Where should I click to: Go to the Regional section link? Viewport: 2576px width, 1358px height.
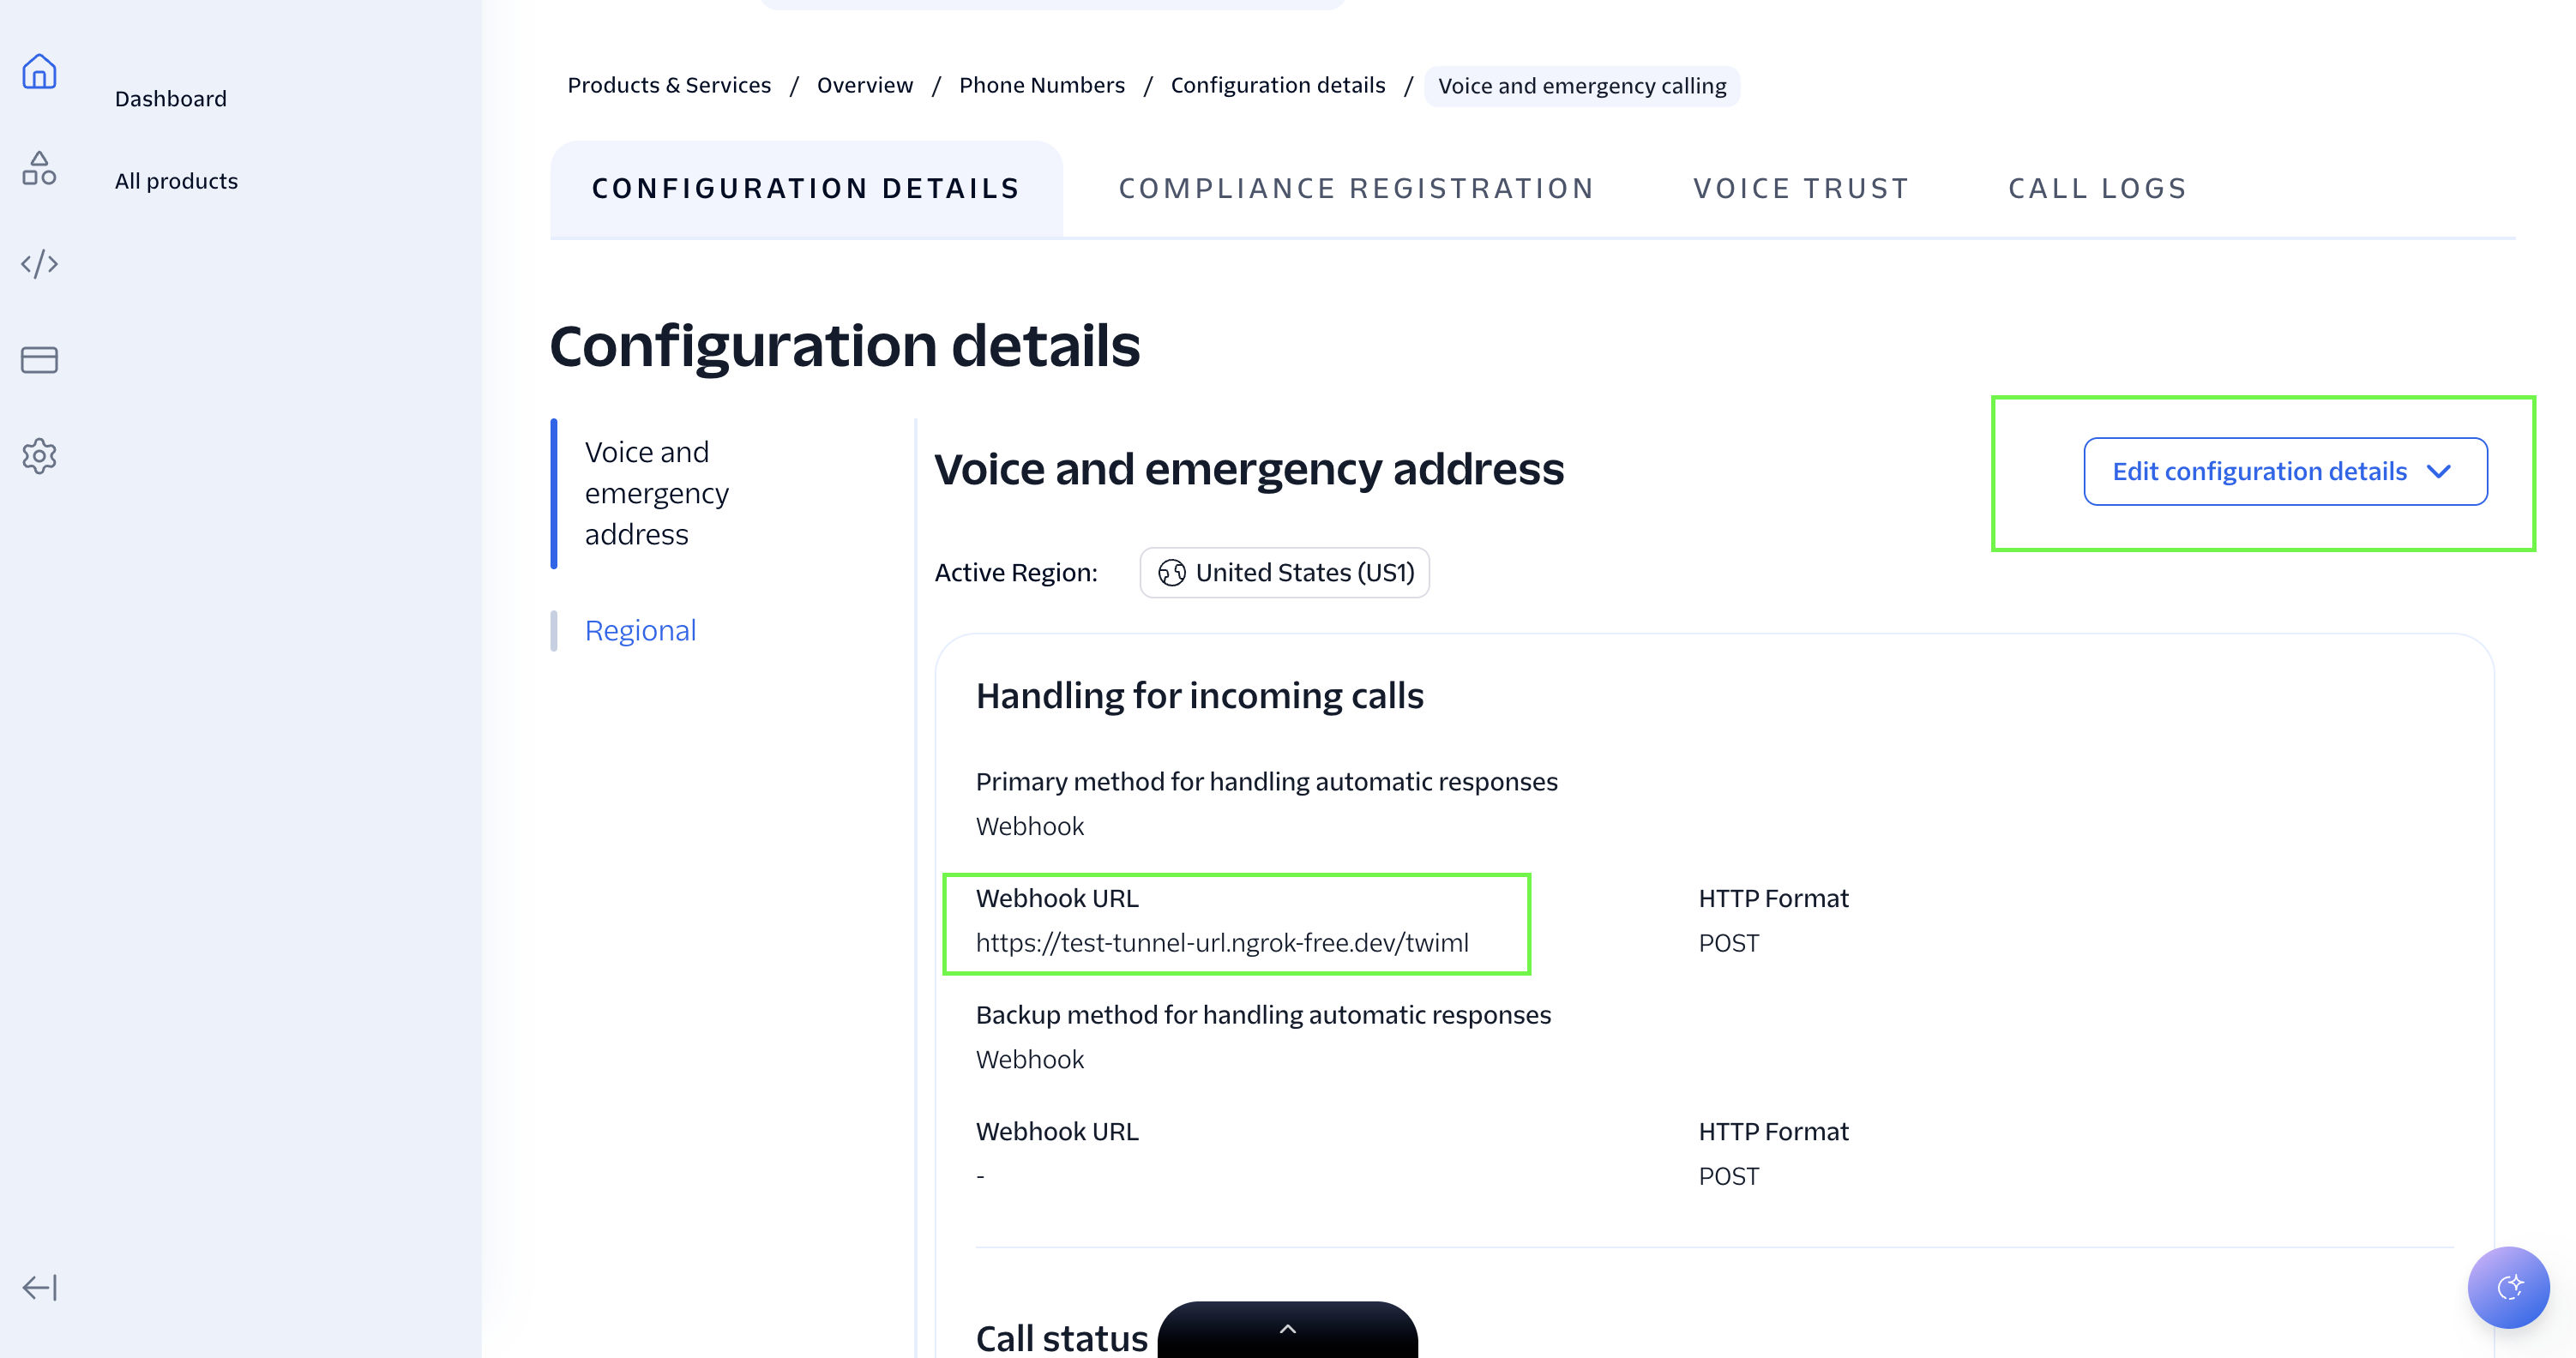(640, 631)
